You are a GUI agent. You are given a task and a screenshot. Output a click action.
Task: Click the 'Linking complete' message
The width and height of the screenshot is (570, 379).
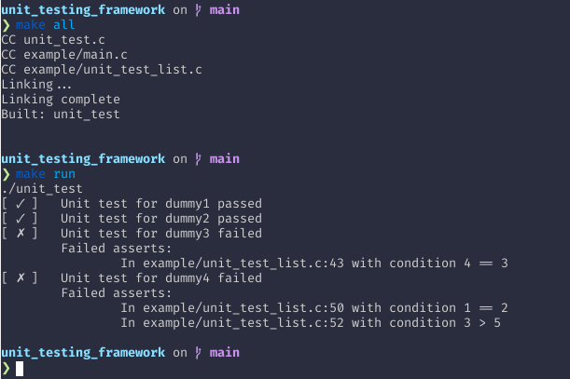point(61,99)
